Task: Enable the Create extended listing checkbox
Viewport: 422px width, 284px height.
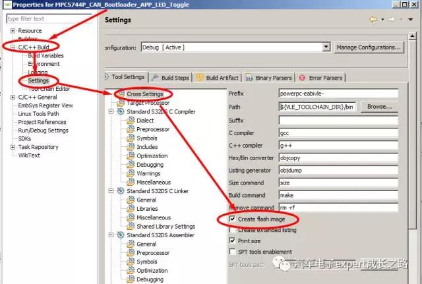Action: [x=232, y=229]
